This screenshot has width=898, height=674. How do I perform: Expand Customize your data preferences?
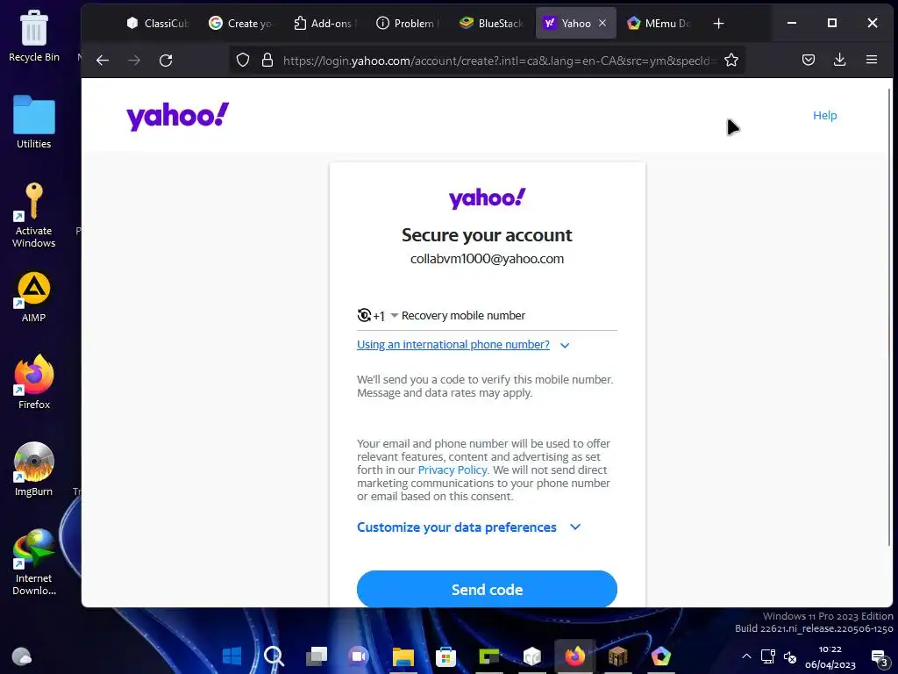tap(468, 527)
